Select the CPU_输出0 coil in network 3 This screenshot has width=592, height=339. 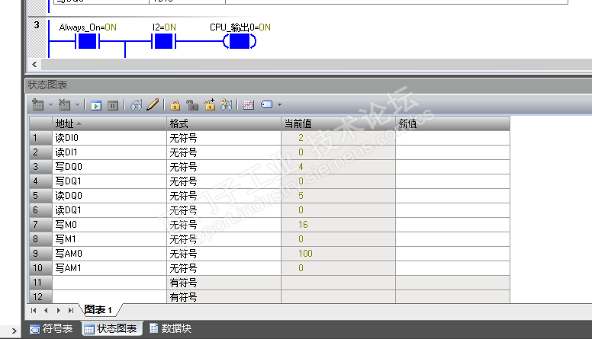[240, 41]
